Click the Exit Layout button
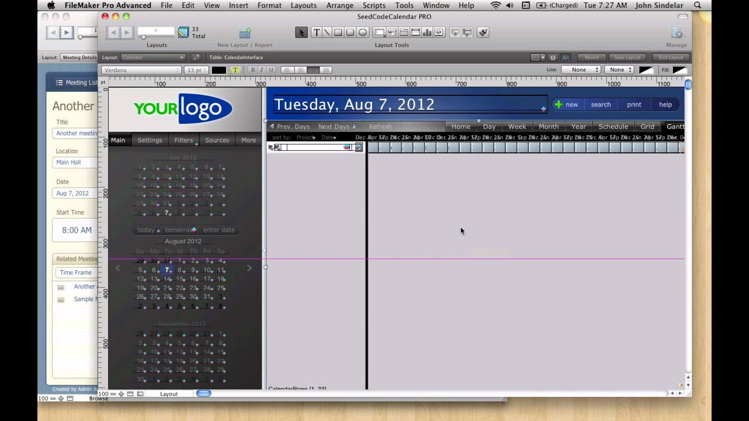This screenshot has width=749, height=421. click(671, 57)
